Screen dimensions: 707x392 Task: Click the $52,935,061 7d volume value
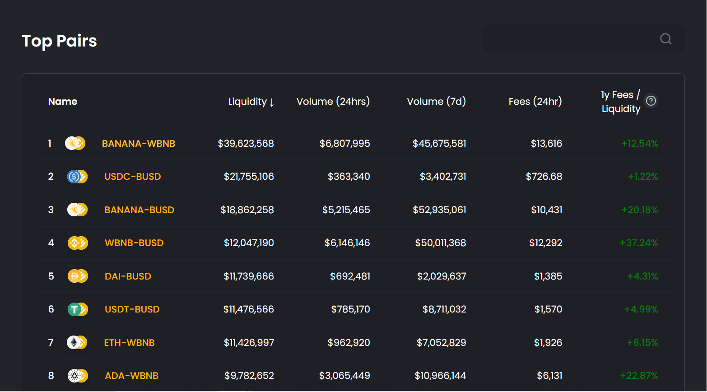pos(440,210)
